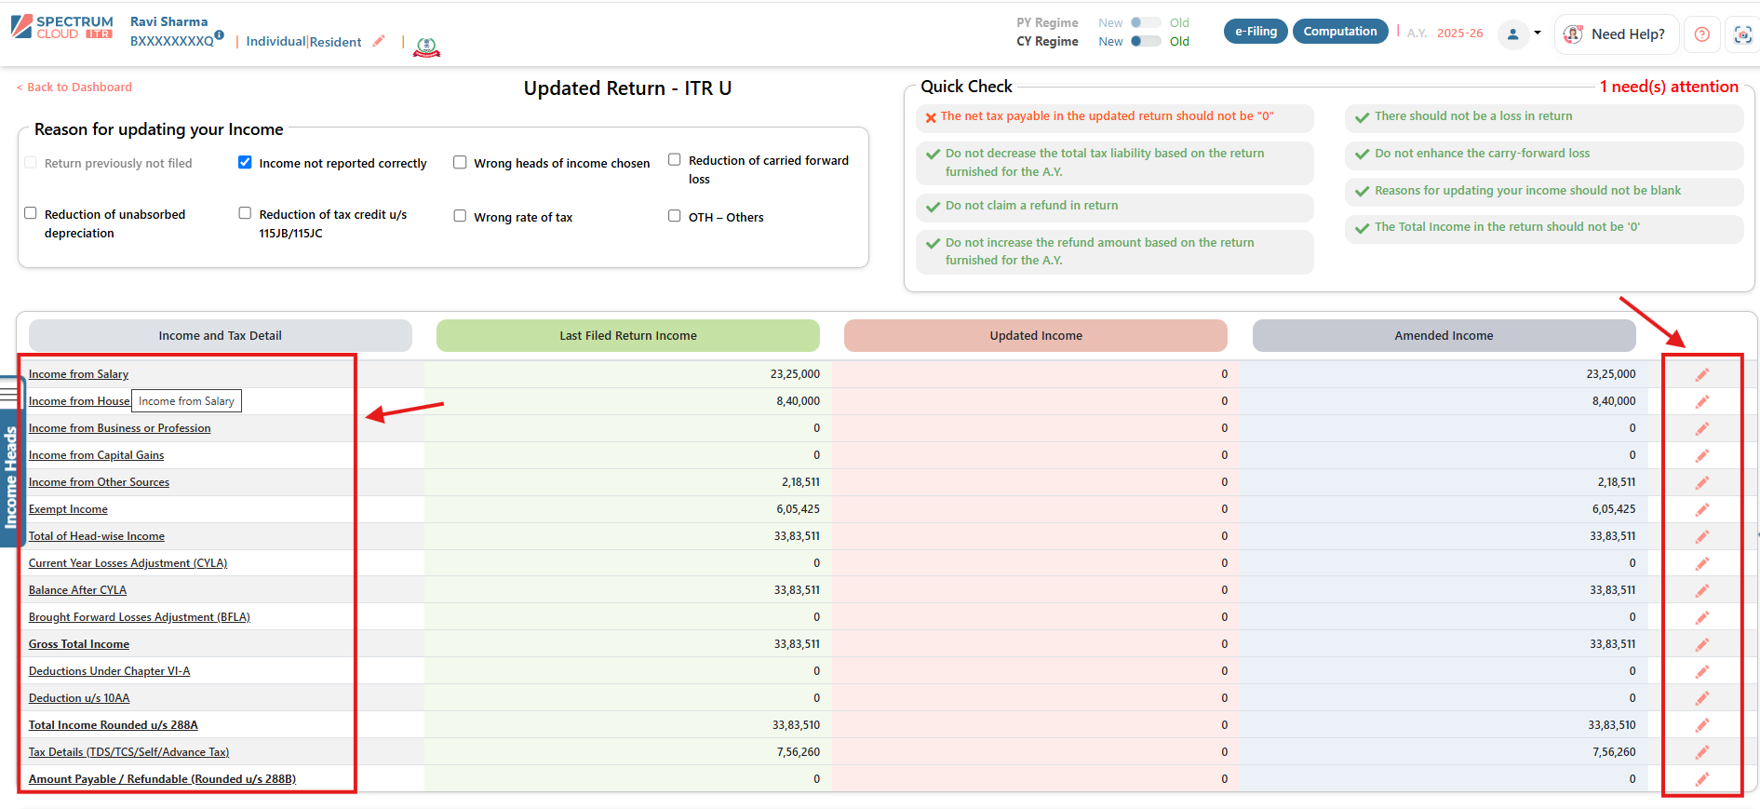The height and width of the screenshot is (809, 1760).
Task: Edit the Individual Resident status pencil
Action: [x=379, y=41]
